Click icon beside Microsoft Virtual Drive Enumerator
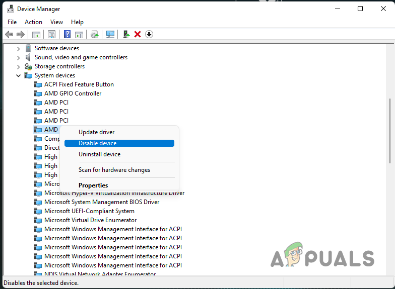 coord(38,220)
